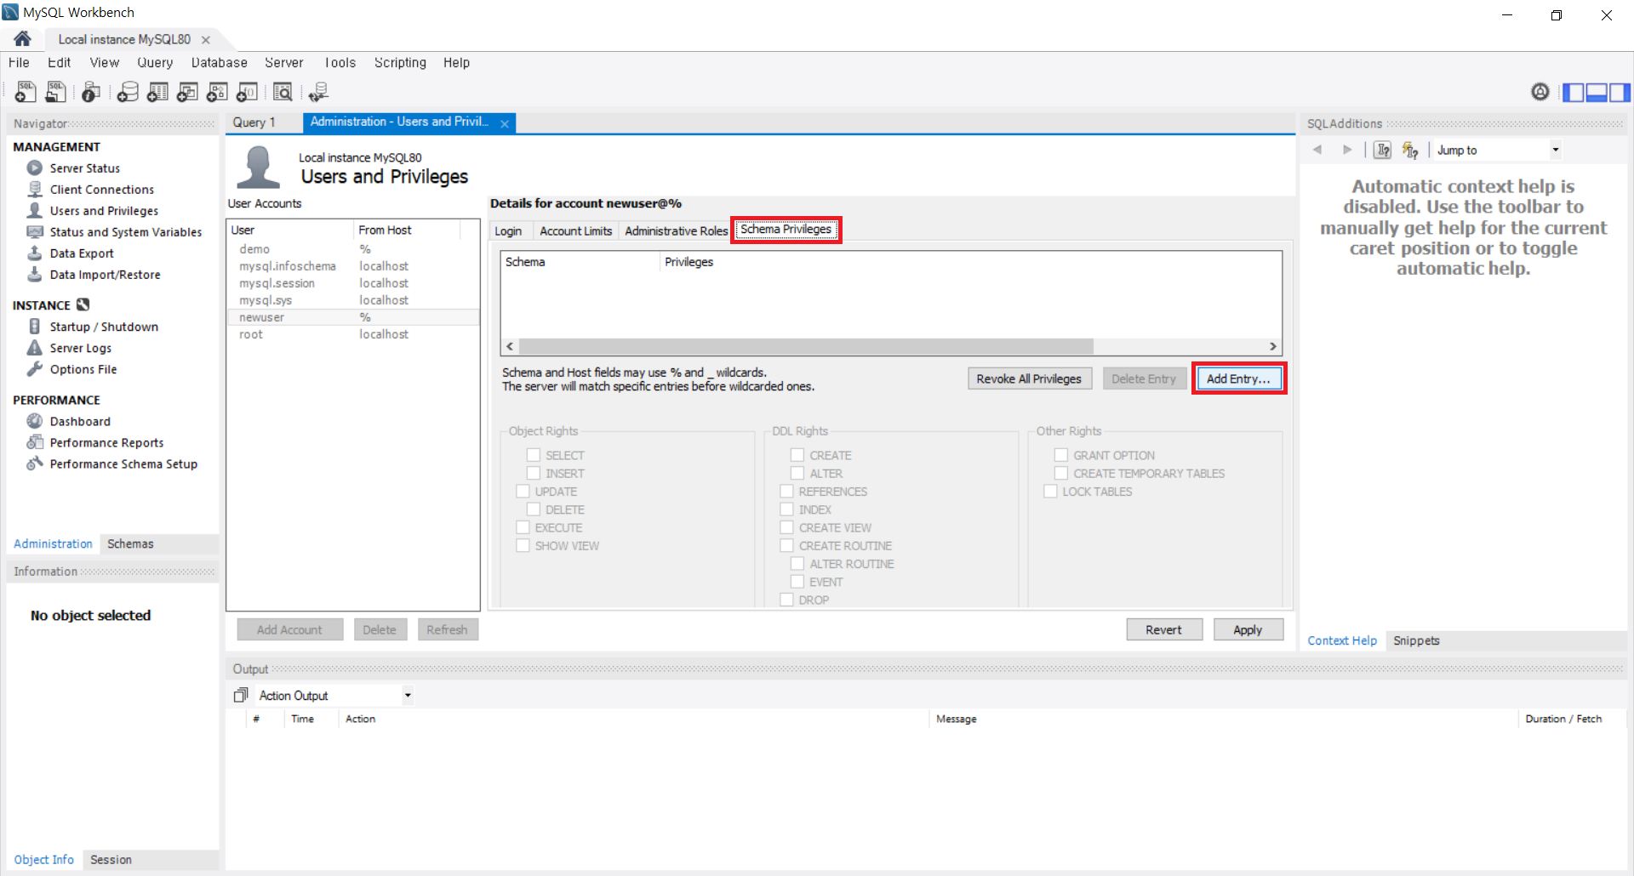Create new view toolbar icon

tap(187, 92)
